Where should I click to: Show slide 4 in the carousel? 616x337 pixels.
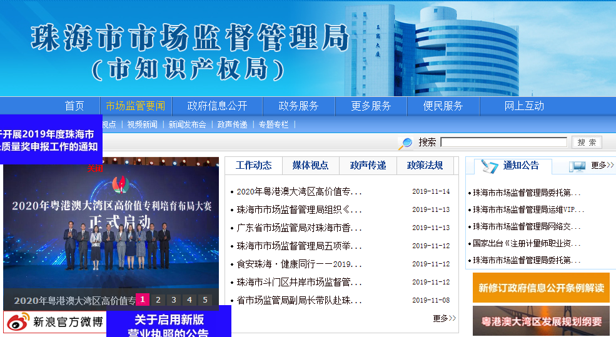pyautogui.click(x=189, y=299)
